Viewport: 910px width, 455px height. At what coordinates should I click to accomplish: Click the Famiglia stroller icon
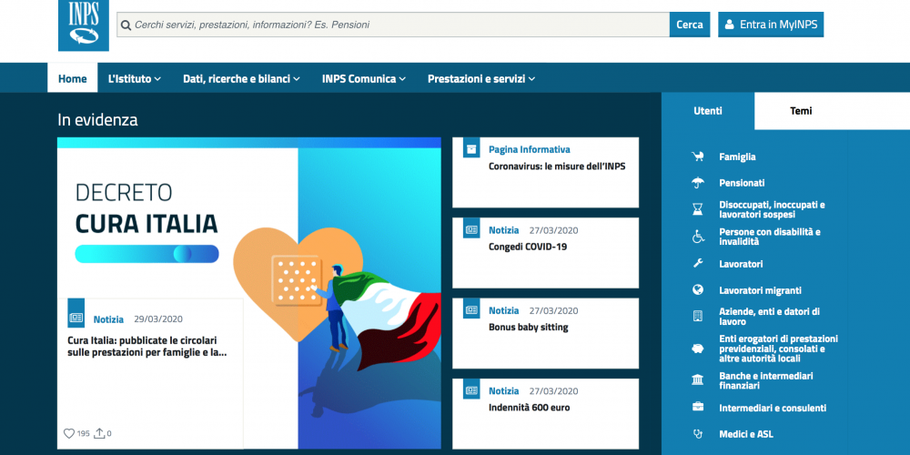click(x=698, y=157)
